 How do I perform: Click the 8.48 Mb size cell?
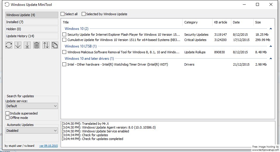click(261, 52)
